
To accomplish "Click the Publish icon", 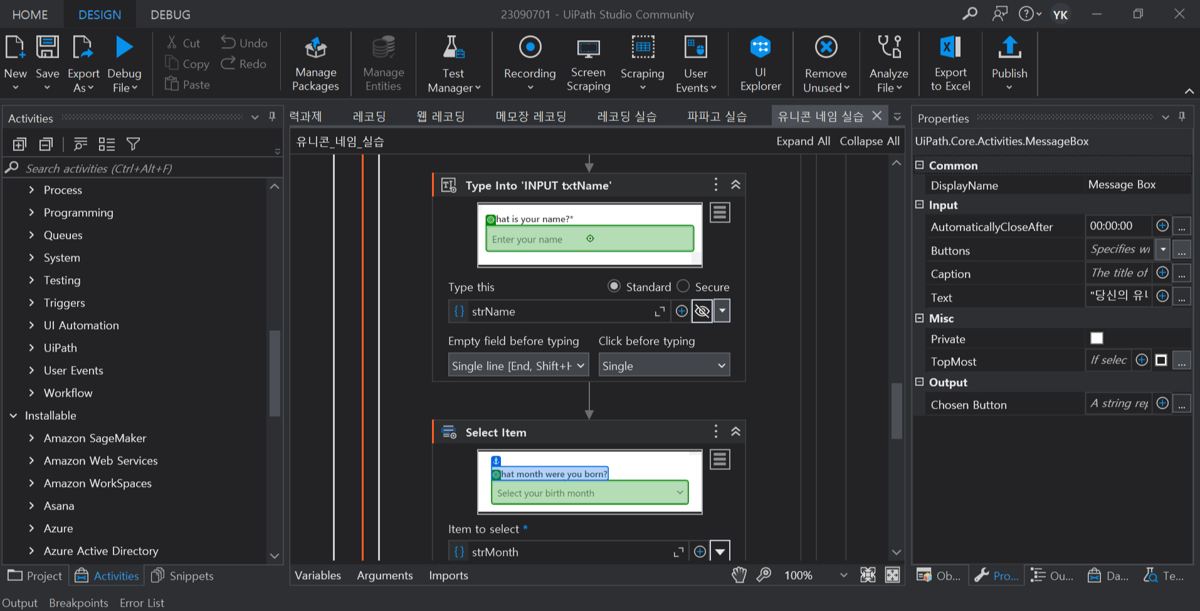I will [x=1009, y=48].
